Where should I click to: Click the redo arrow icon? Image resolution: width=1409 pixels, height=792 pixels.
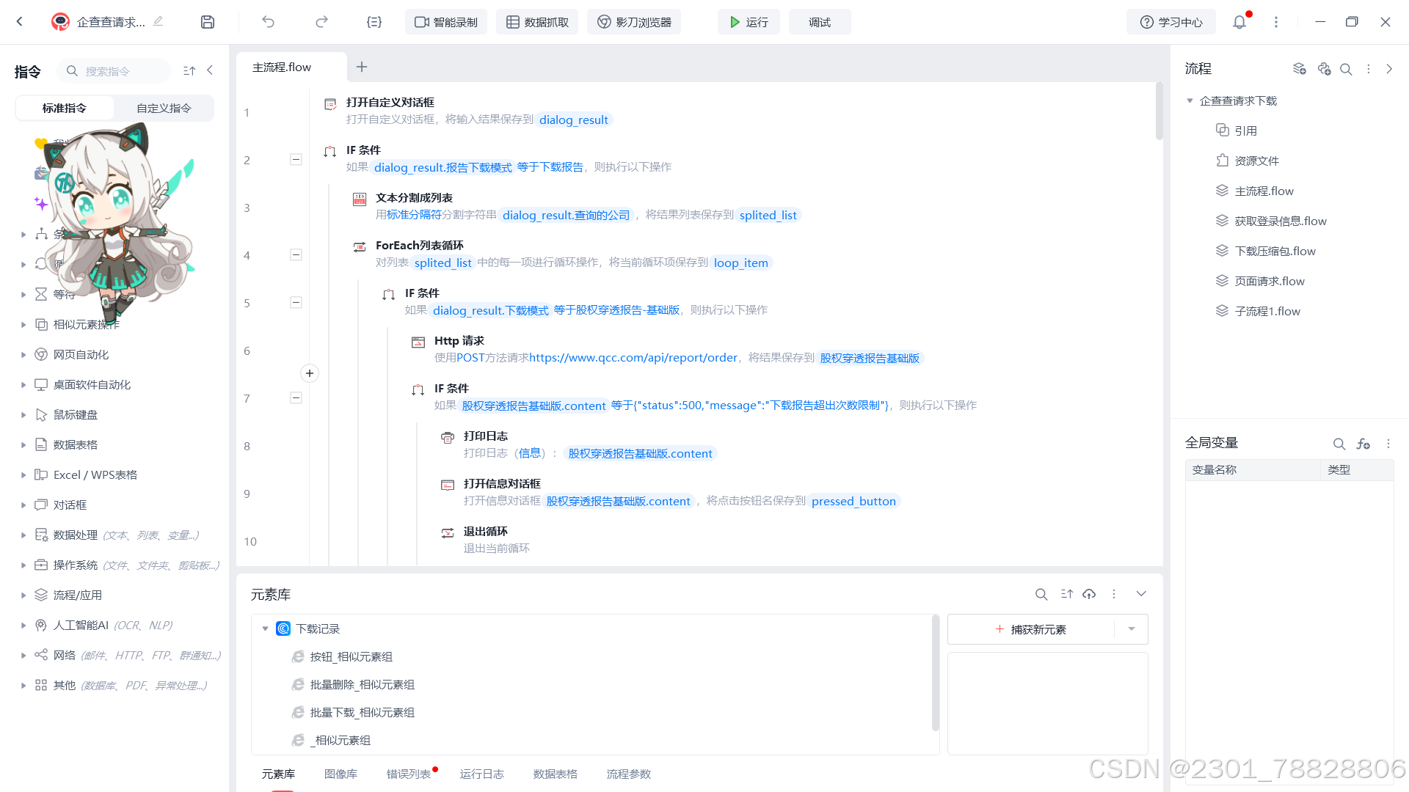tap(321, 22)
